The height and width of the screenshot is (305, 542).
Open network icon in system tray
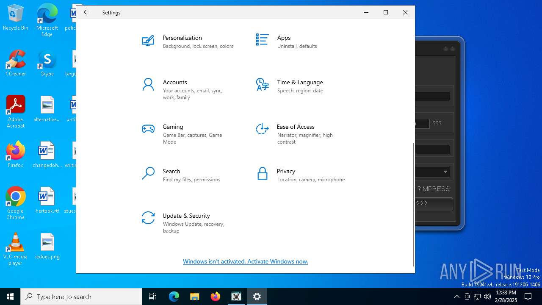[x=477, y=297]
